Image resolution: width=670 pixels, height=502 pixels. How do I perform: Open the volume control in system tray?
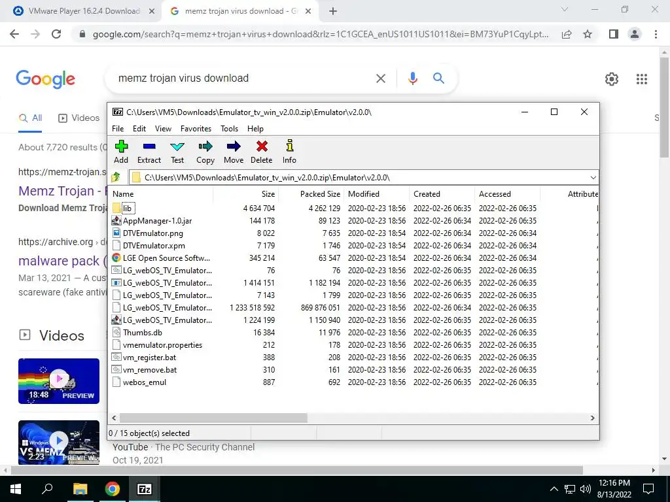tap(586, 489)
